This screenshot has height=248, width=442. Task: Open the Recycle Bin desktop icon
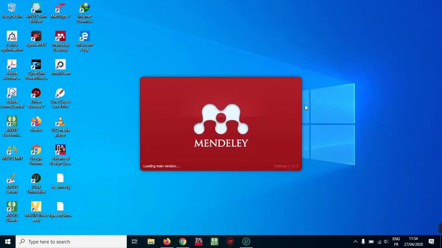tap(12, 11)
